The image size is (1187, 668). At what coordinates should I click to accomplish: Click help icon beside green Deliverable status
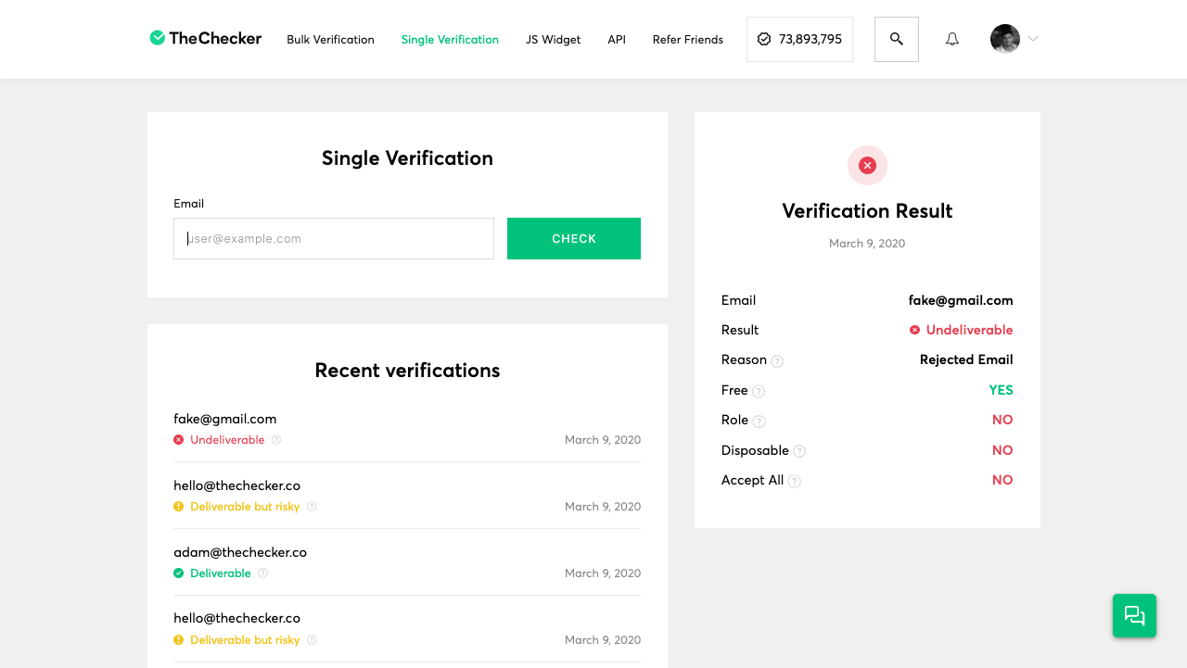tap(262, 573)
